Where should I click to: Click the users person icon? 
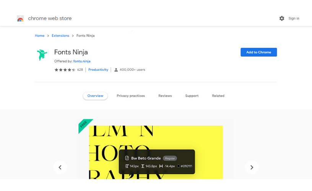(116, 70)
